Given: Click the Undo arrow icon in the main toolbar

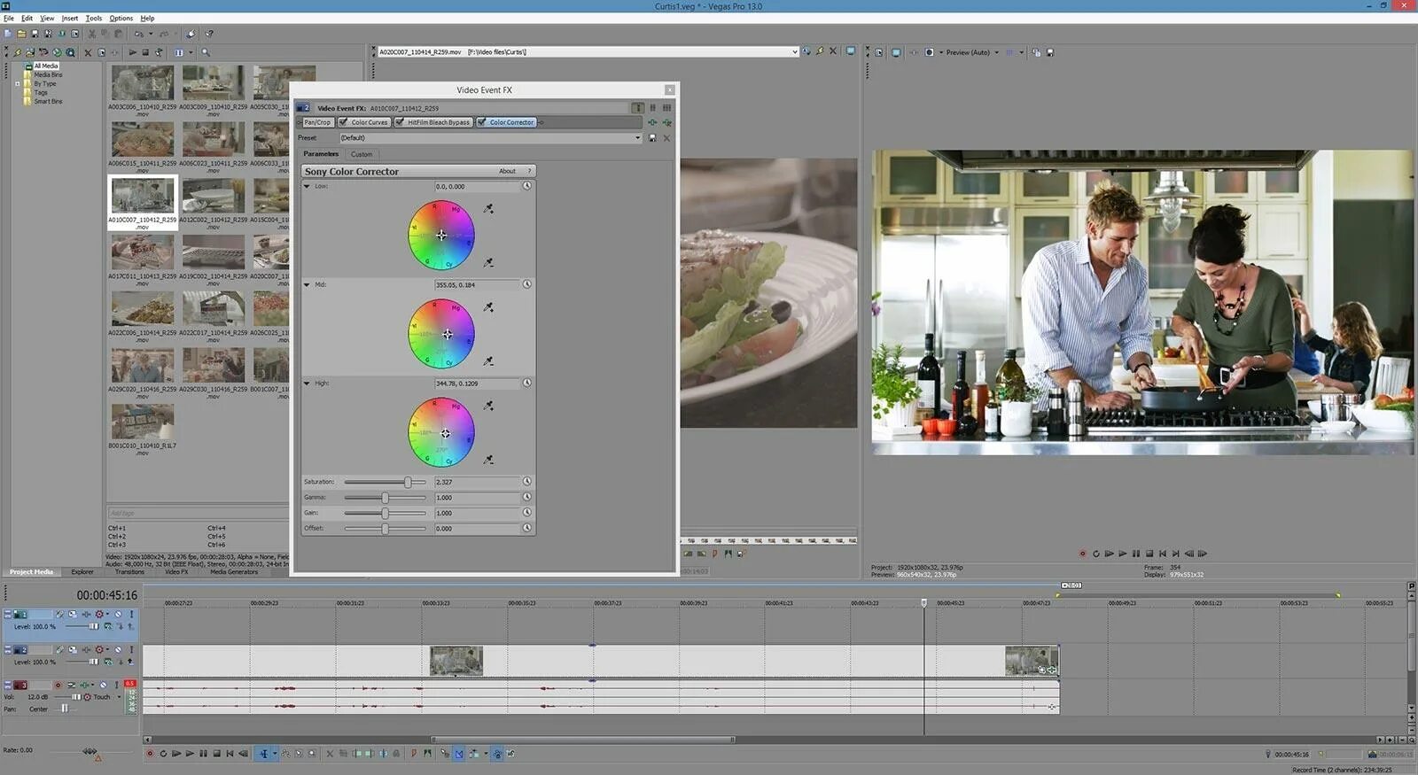Looking at the screenshot, I should 139,34.
